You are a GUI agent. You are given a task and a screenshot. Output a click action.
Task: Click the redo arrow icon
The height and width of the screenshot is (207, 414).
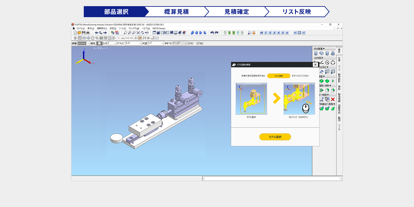click(216, 33)
